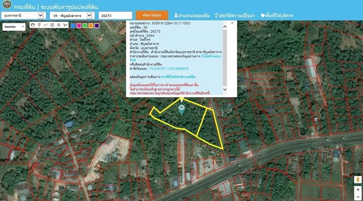This screenshot has width=363, height=201.
Task: Pick the green color swatch
Action: (85, 26)
